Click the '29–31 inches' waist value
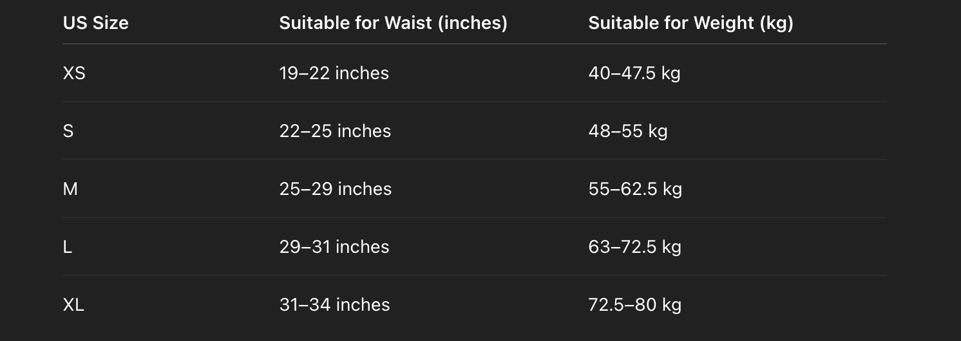Viewport: 961px width, 341px height. [x=334, y=247]
